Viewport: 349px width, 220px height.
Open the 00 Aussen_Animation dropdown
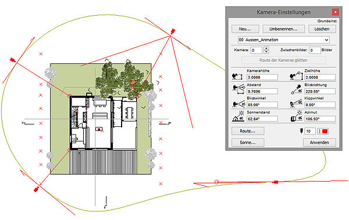[x=284, y=40]
